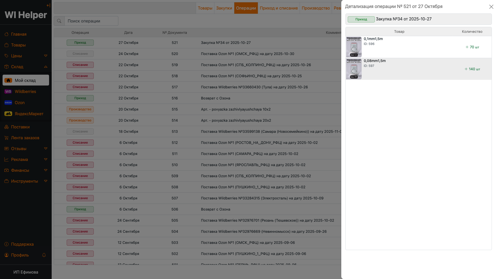
Task: Click the Поиск операции search field
Action: click(91, 21)
